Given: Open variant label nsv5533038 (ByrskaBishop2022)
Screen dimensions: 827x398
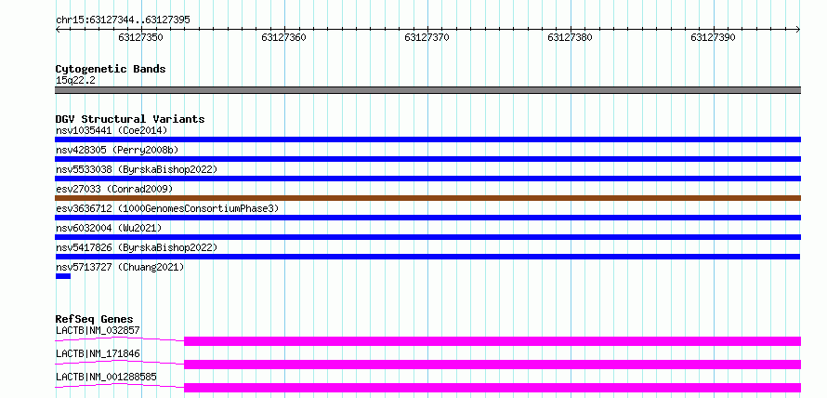Looking at the screenshot, I should pos(136,169).
